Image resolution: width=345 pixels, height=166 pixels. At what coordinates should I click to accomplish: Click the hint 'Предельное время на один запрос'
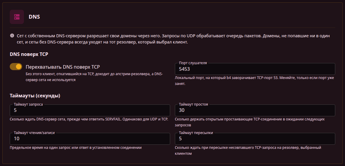coord(76,148)
